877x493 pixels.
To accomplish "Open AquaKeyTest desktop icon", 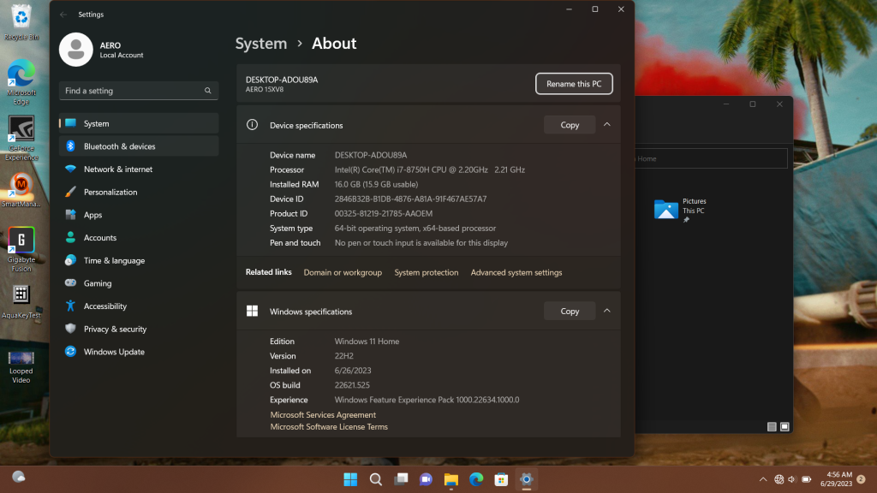I will 21,302.
